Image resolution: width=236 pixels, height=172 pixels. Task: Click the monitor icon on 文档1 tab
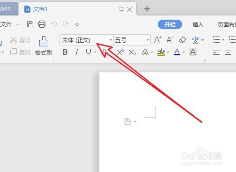click(121, 9)
